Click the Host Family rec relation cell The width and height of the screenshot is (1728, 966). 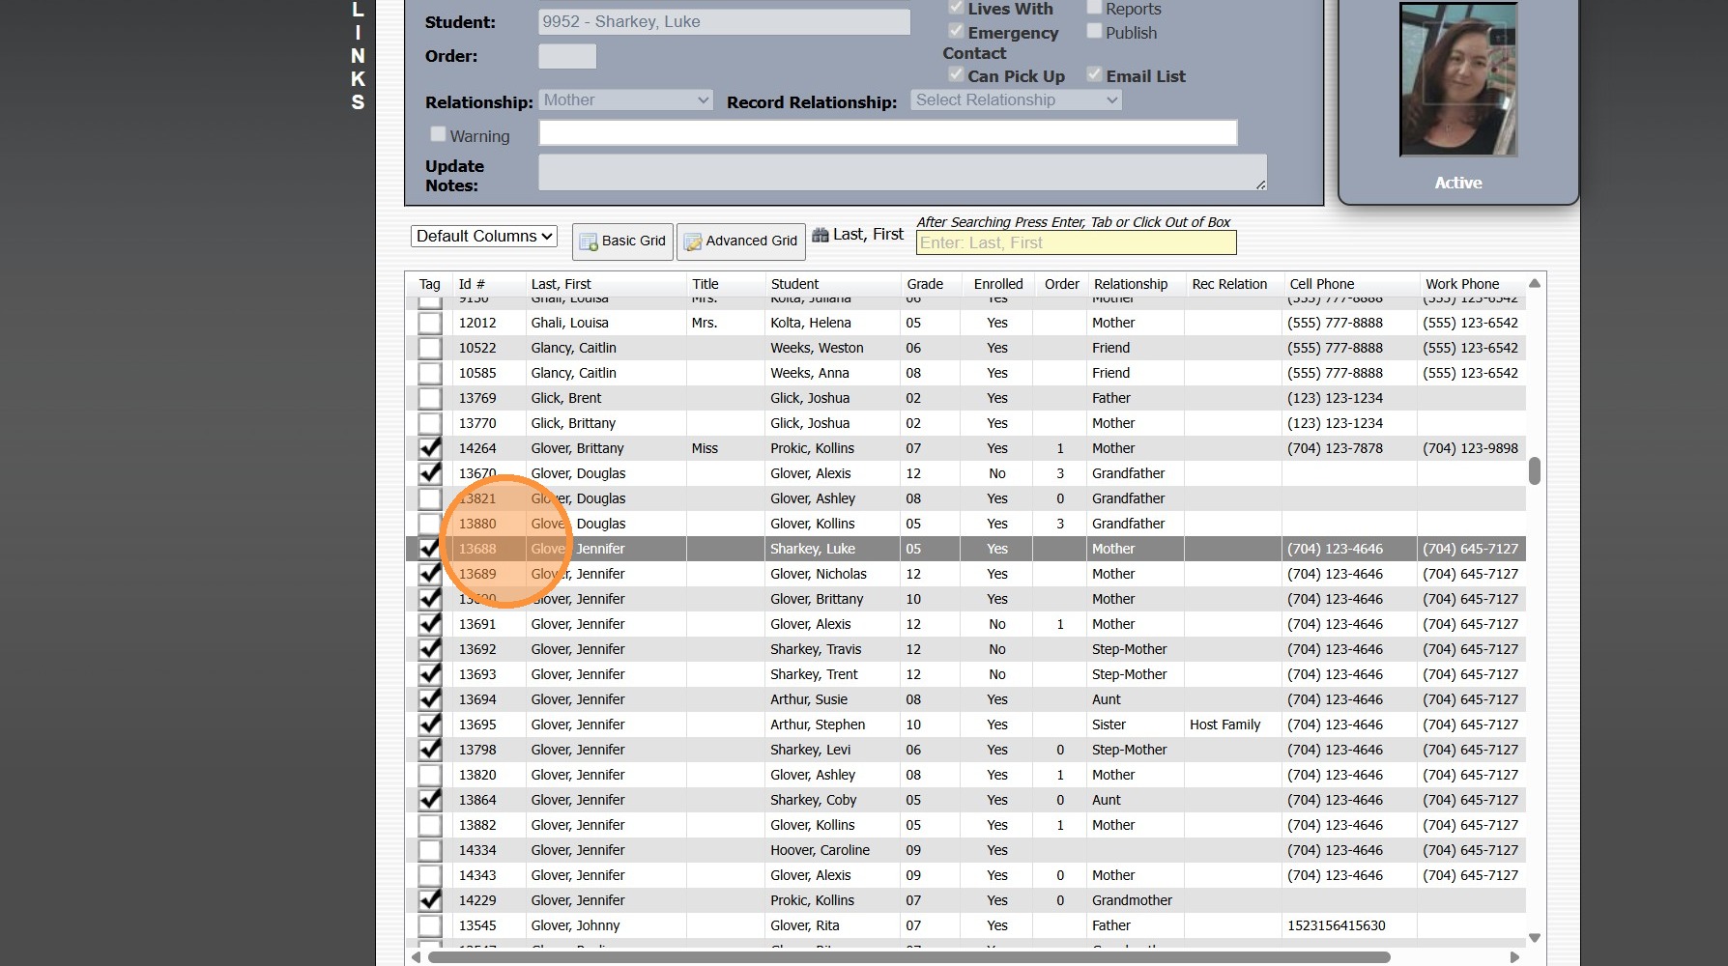tap(1225, 724)
